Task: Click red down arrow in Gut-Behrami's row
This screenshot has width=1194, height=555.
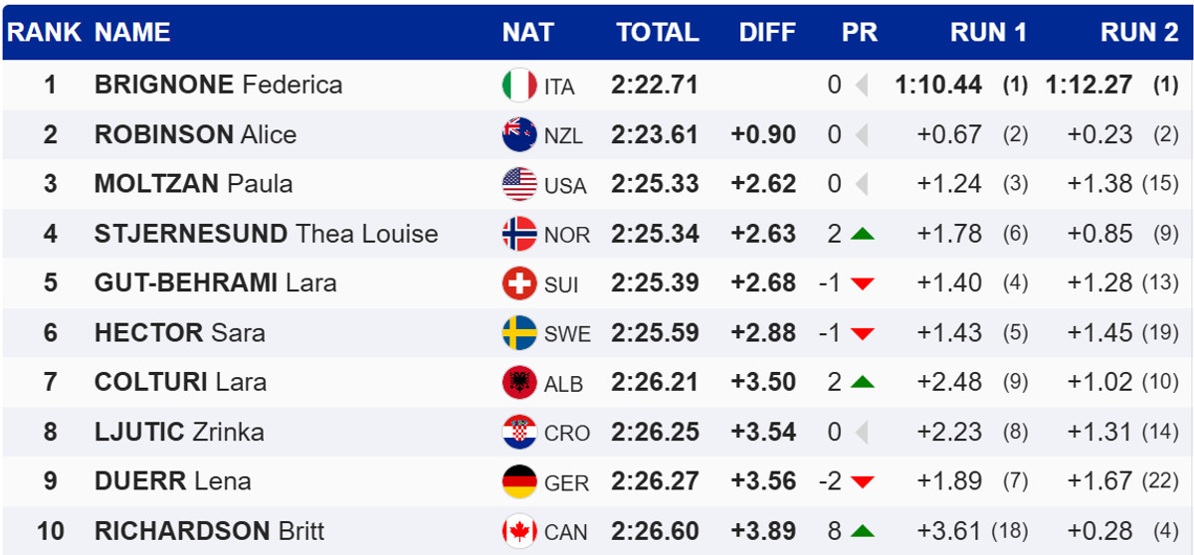Action: click(x=862, y=283)
